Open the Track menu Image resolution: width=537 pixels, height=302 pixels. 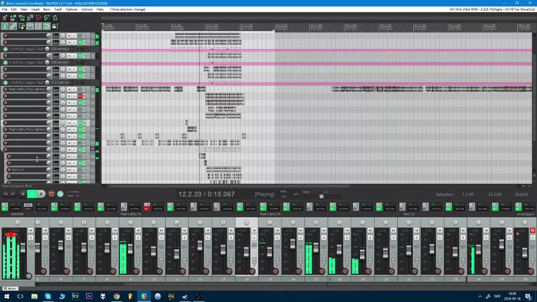(x=58, y=9)
